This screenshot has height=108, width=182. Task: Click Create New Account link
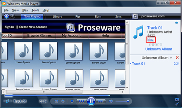[x=33, y=27]
